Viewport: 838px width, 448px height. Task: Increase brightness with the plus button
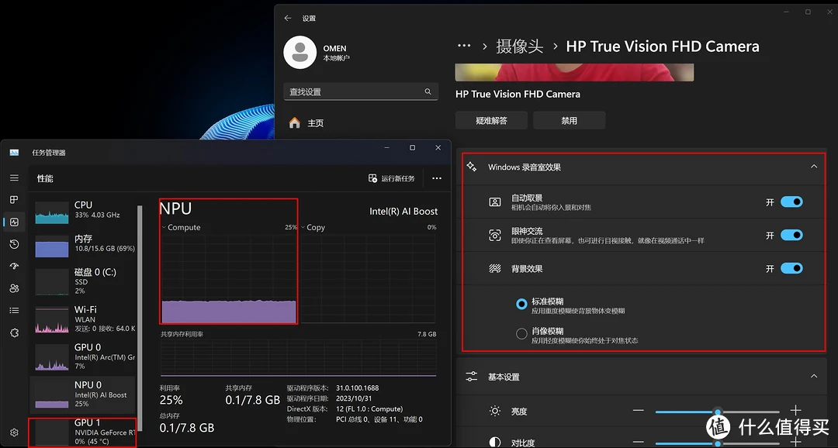[x=795, y=411]
